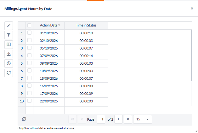The height and width of the screenshot is (133, 198).
Task: Click the time value 00:00:00
Action: (x=86, y=86)
